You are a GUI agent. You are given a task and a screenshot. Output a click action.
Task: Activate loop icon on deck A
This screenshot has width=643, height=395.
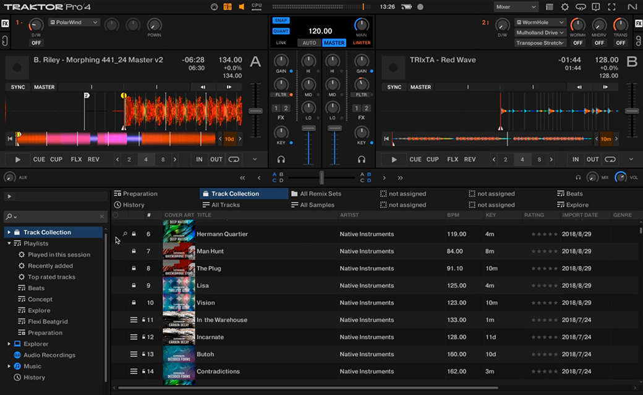point(234,160)
